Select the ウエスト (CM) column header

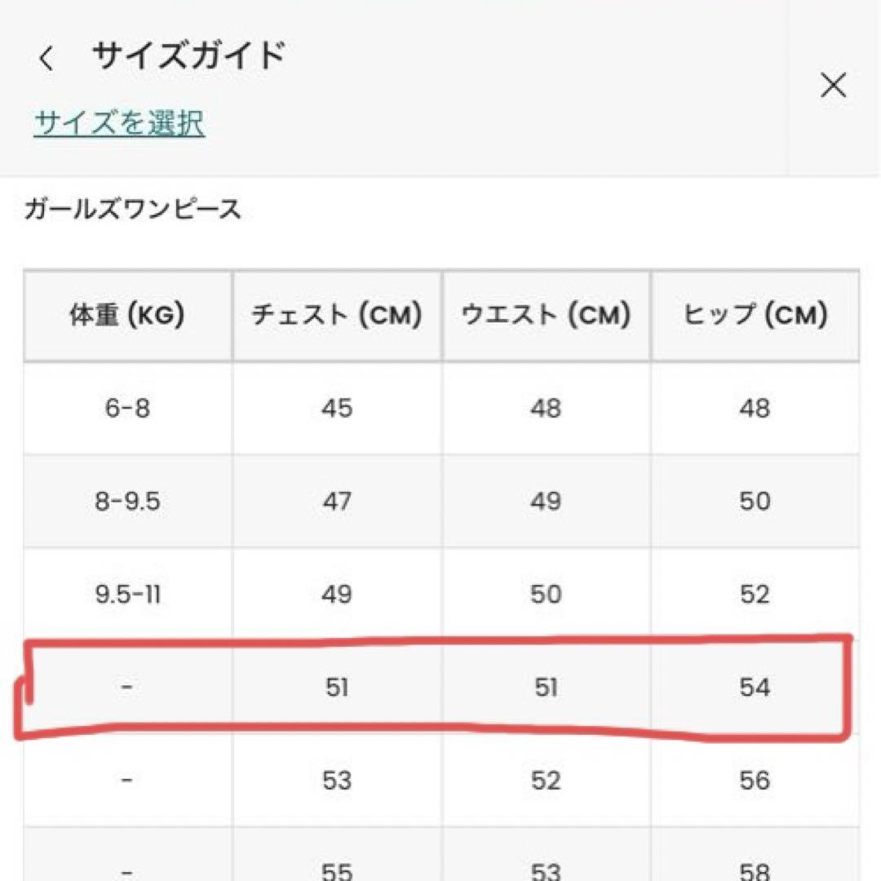point(546,315)
